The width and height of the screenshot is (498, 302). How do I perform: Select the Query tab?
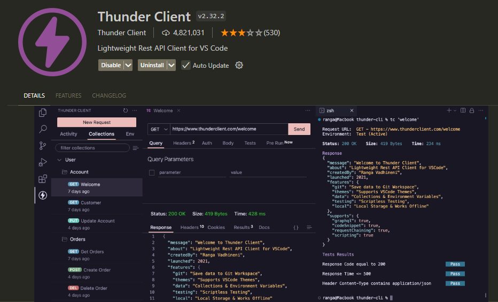click(155, 143)
